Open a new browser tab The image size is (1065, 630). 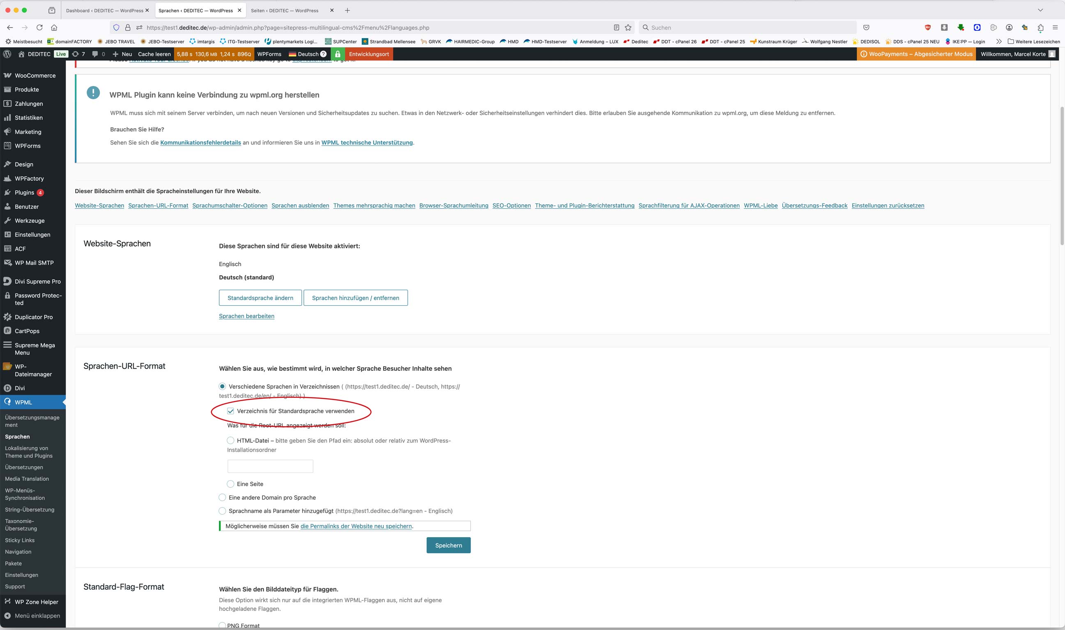(347, 10)
